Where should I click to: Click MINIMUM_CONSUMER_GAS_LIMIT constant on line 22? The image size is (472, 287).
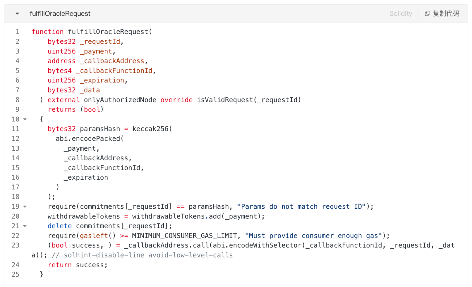point(184,236)
